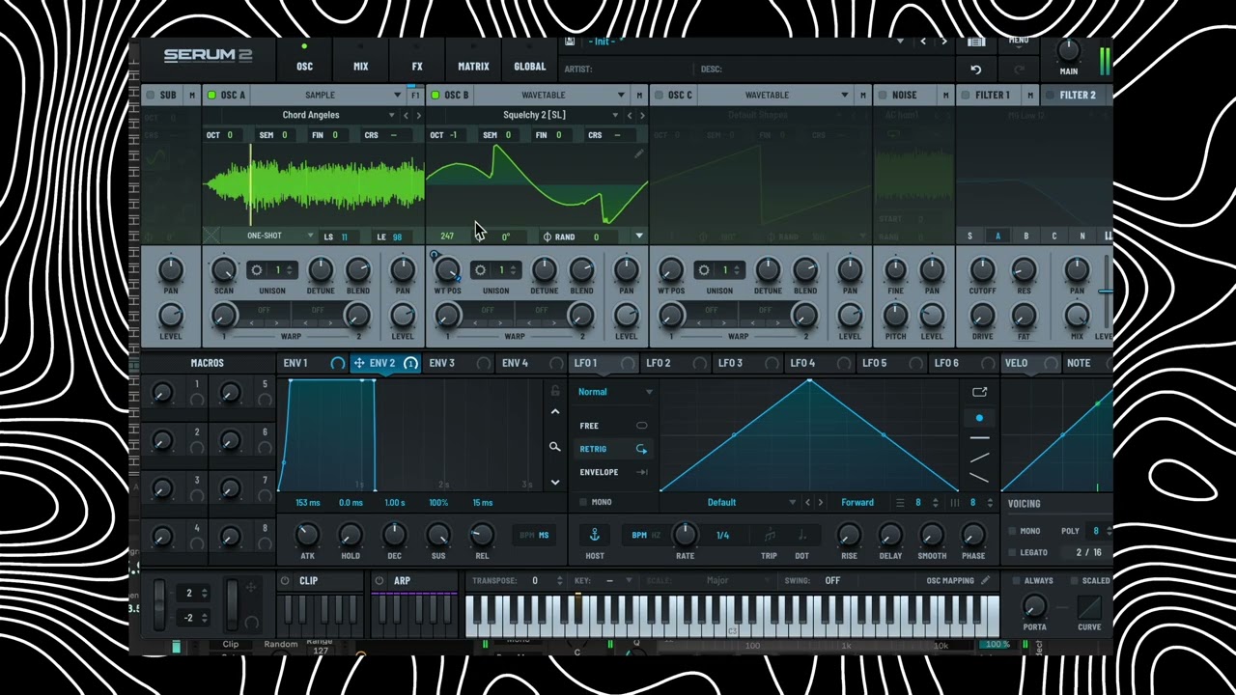Select the FREE trigger mode
This screenshot has width=1236, height=695.
613,426
